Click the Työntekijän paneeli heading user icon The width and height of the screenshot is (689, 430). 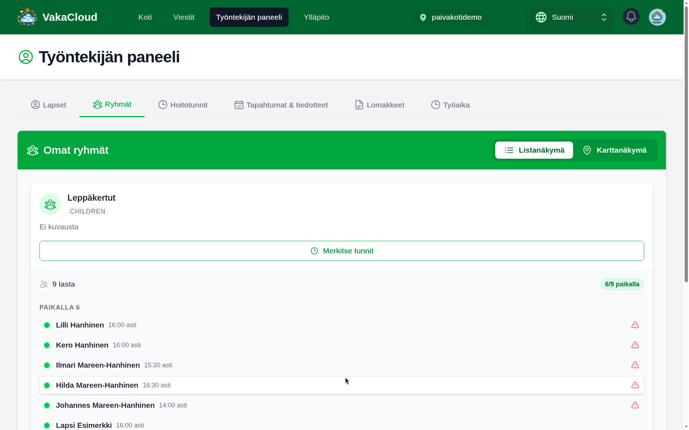click(26, 57)
